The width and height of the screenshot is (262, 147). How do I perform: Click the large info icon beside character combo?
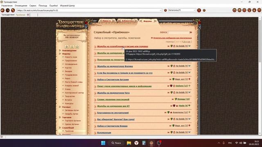(x=199, y=10)
